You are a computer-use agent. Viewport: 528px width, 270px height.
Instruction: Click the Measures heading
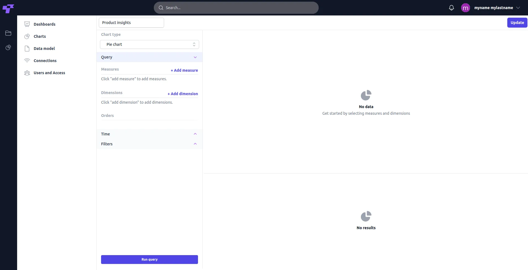point(110,69)
